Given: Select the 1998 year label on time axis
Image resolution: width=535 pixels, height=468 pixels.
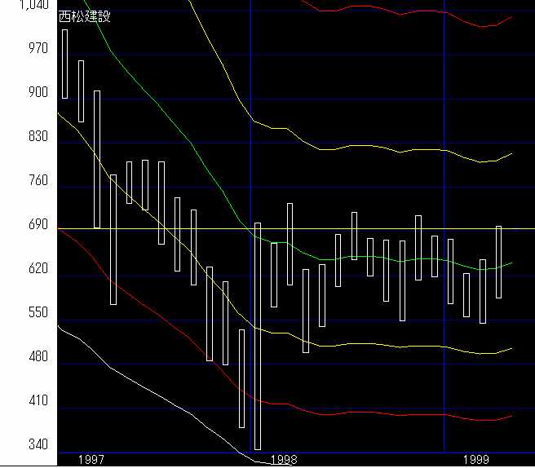Looking at the screenshot, I should (x=284, y=460).
